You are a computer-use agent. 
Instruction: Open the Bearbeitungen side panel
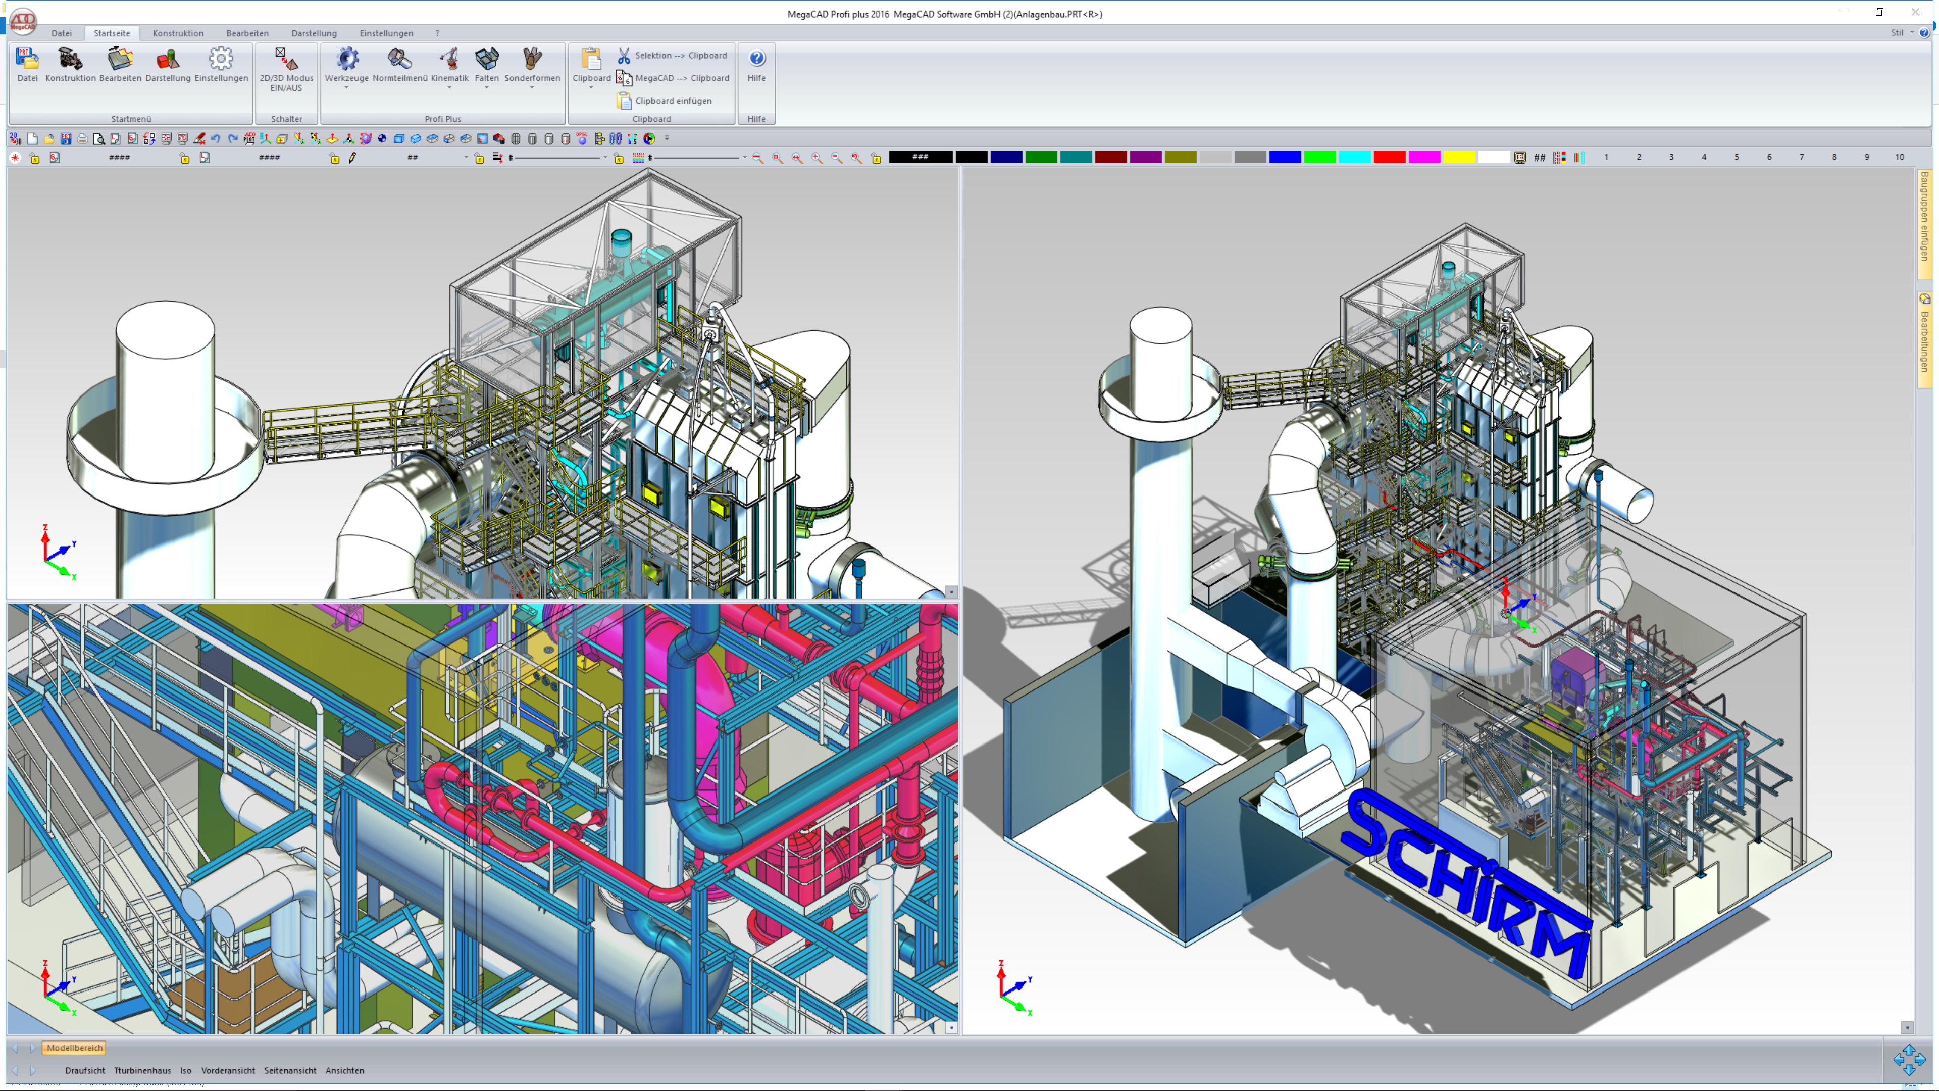point(1925,339)
